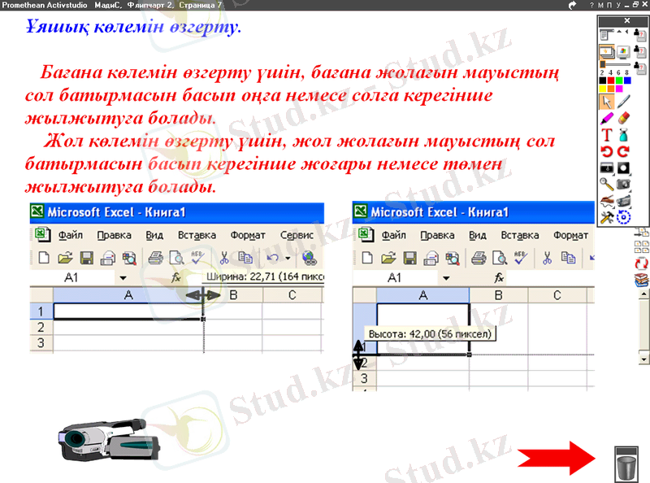
Task: Open the hammer and wrench tools menu
Action: pos(607,217)
